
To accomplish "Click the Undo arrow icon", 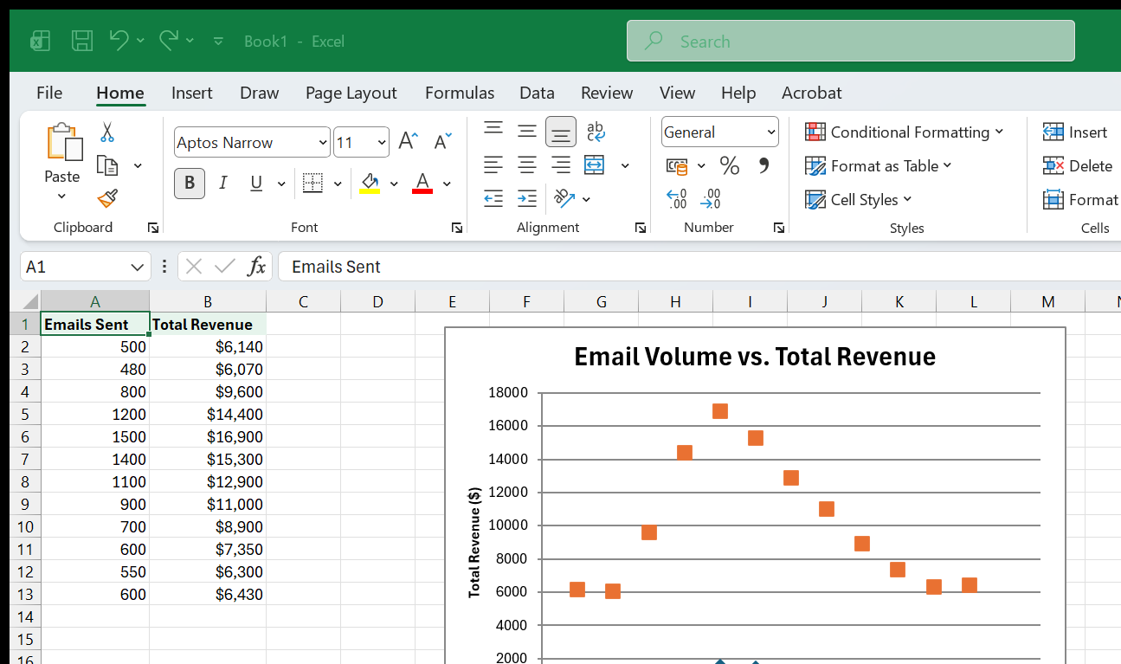I will pyautogui.click(x=119, y=40).
